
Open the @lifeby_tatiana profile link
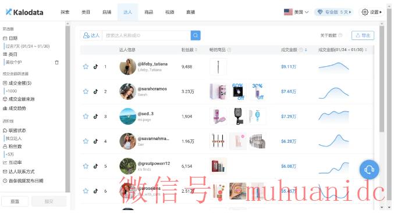pos(152,64)
